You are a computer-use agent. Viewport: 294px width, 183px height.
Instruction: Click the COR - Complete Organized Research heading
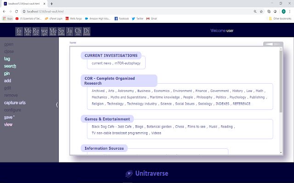[x=119, y=81]
